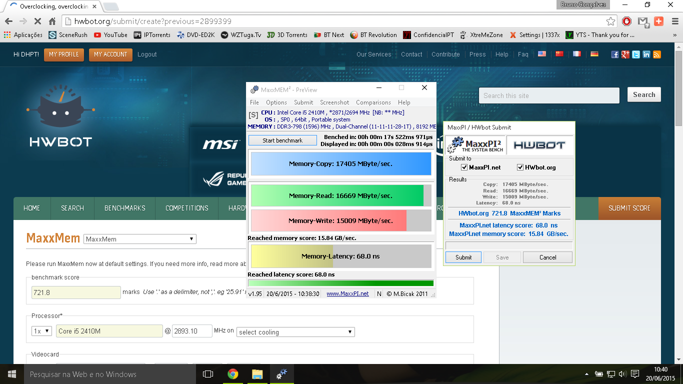
Task: Open Task View on the taskbar
Action: coord(208,374)
